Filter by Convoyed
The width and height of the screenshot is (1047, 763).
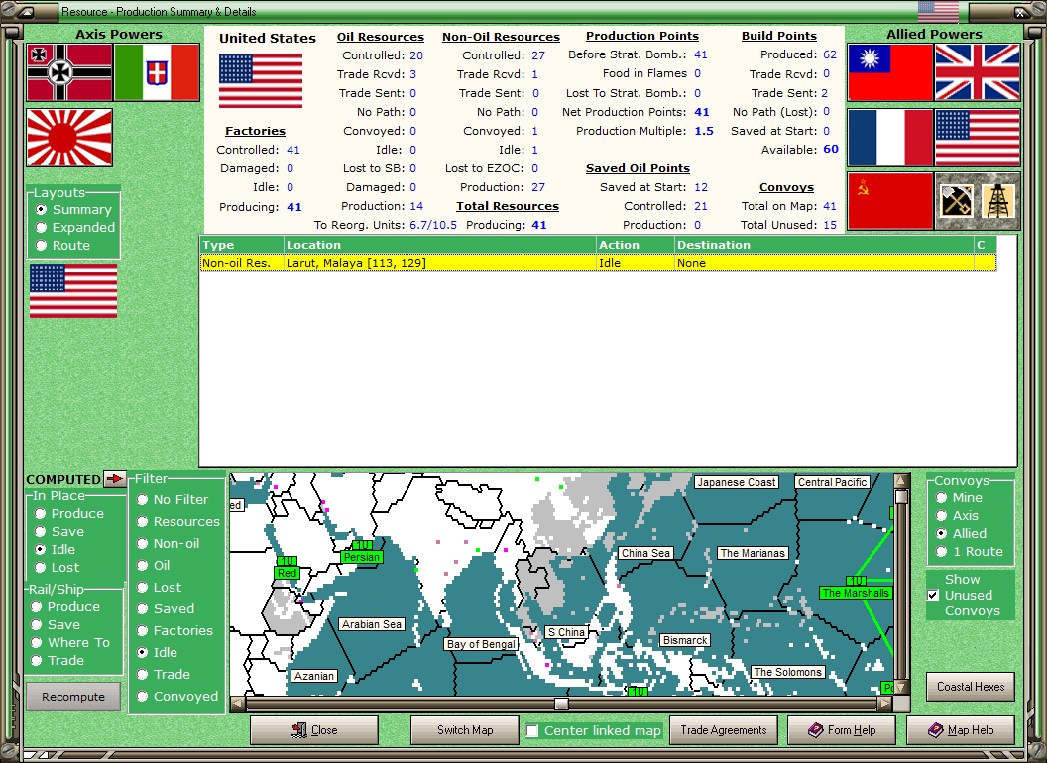click(177, 697)
